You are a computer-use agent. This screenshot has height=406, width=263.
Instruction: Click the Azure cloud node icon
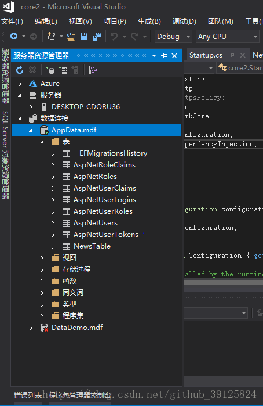click(x=33, y=84)
